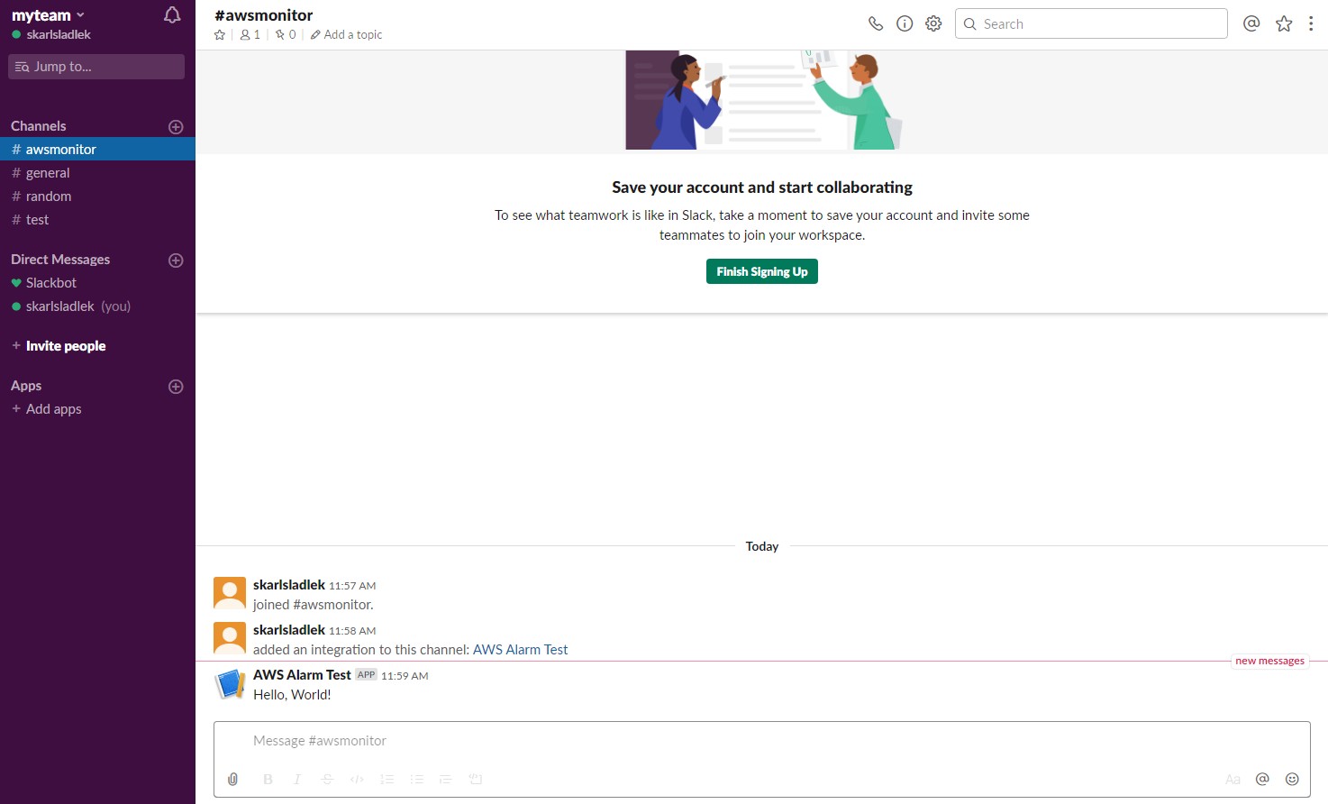Open mentions and reactions with the @ icon

point(1251,23)
